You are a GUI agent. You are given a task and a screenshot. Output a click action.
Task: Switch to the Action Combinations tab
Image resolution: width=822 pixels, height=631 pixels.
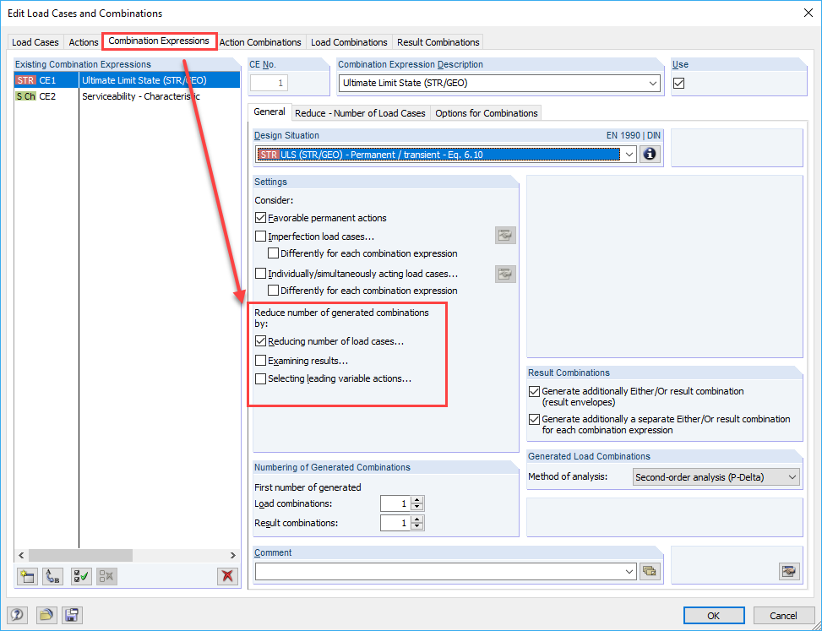tap(260, 42)
